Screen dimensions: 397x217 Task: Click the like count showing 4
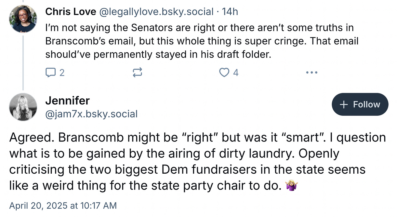pyautogui.click(x=236, y=73)
